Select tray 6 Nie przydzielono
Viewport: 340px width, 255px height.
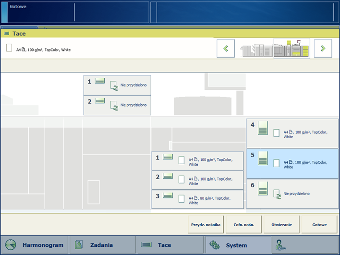tap(292, 194)
